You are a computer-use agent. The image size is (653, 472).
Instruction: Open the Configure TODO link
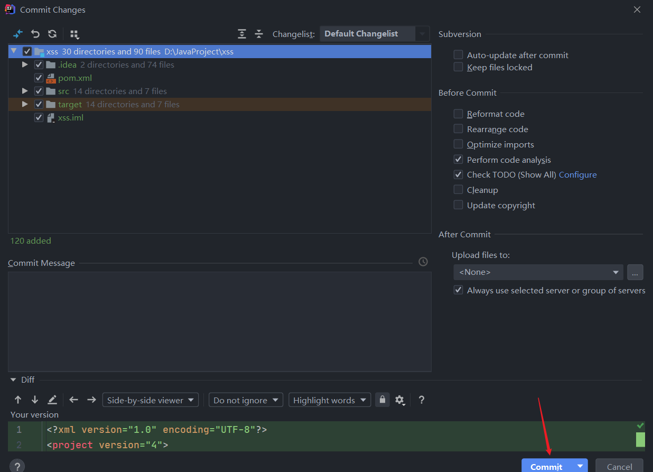pos(578,175)
